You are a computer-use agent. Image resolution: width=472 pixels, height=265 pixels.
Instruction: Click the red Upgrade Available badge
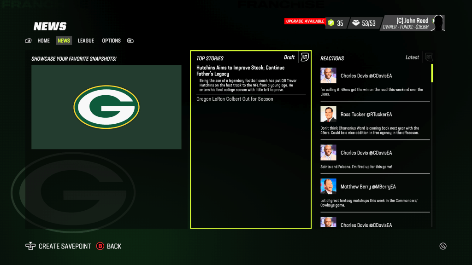[x=305, y=21]
